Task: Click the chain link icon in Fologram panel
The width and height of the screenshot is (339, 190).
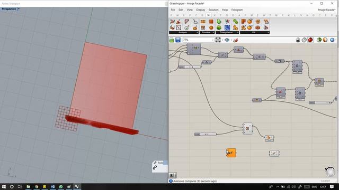Action: click(x=155, y=168)
